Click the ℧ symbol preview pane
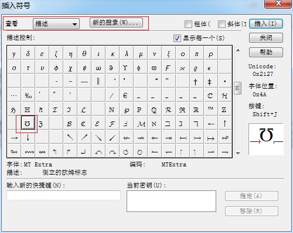 [x=266, y=139]
